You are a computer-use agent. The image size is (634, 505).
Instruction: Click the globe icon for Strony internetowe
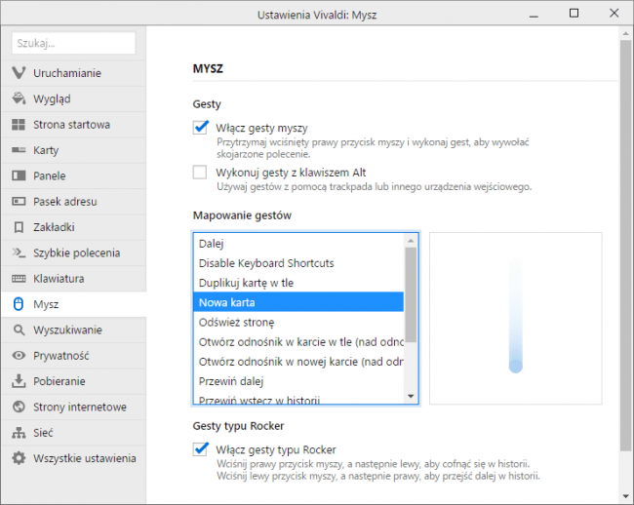pyautogui.click(x=19, y=407)
